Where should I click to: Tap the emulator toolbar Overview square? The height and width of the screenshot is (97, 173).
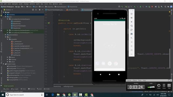(132, 50)
